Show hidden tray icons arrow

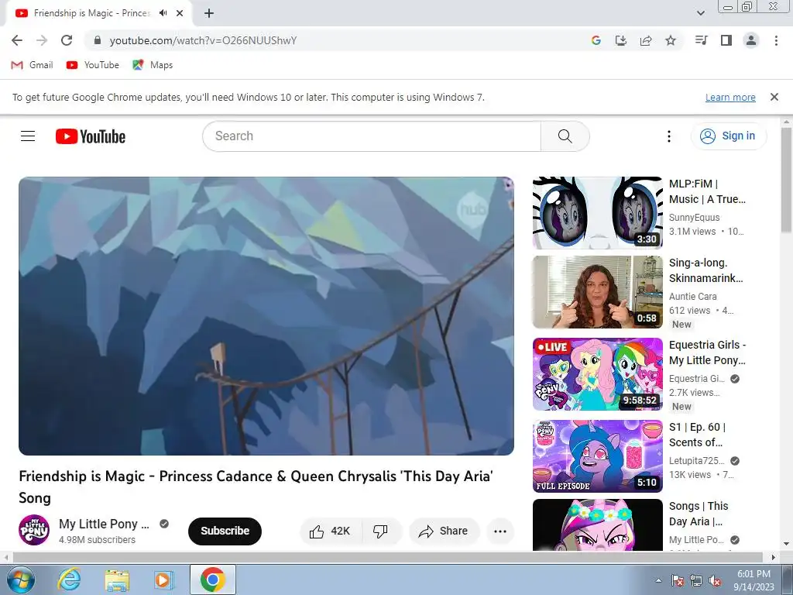[658, 580]
